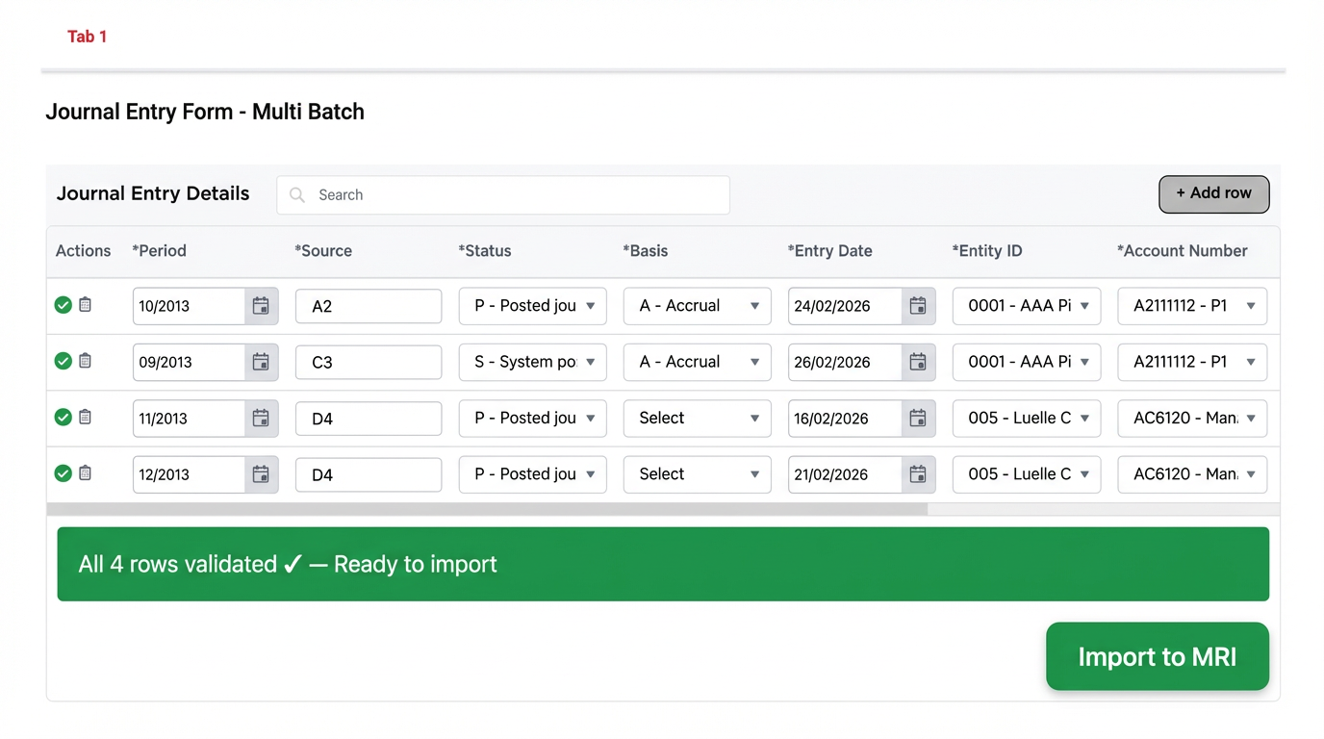1324x739 pixels.
Task: Open the Entry Date calendar for 16/02/2026
Action: (x=918, y=418)
